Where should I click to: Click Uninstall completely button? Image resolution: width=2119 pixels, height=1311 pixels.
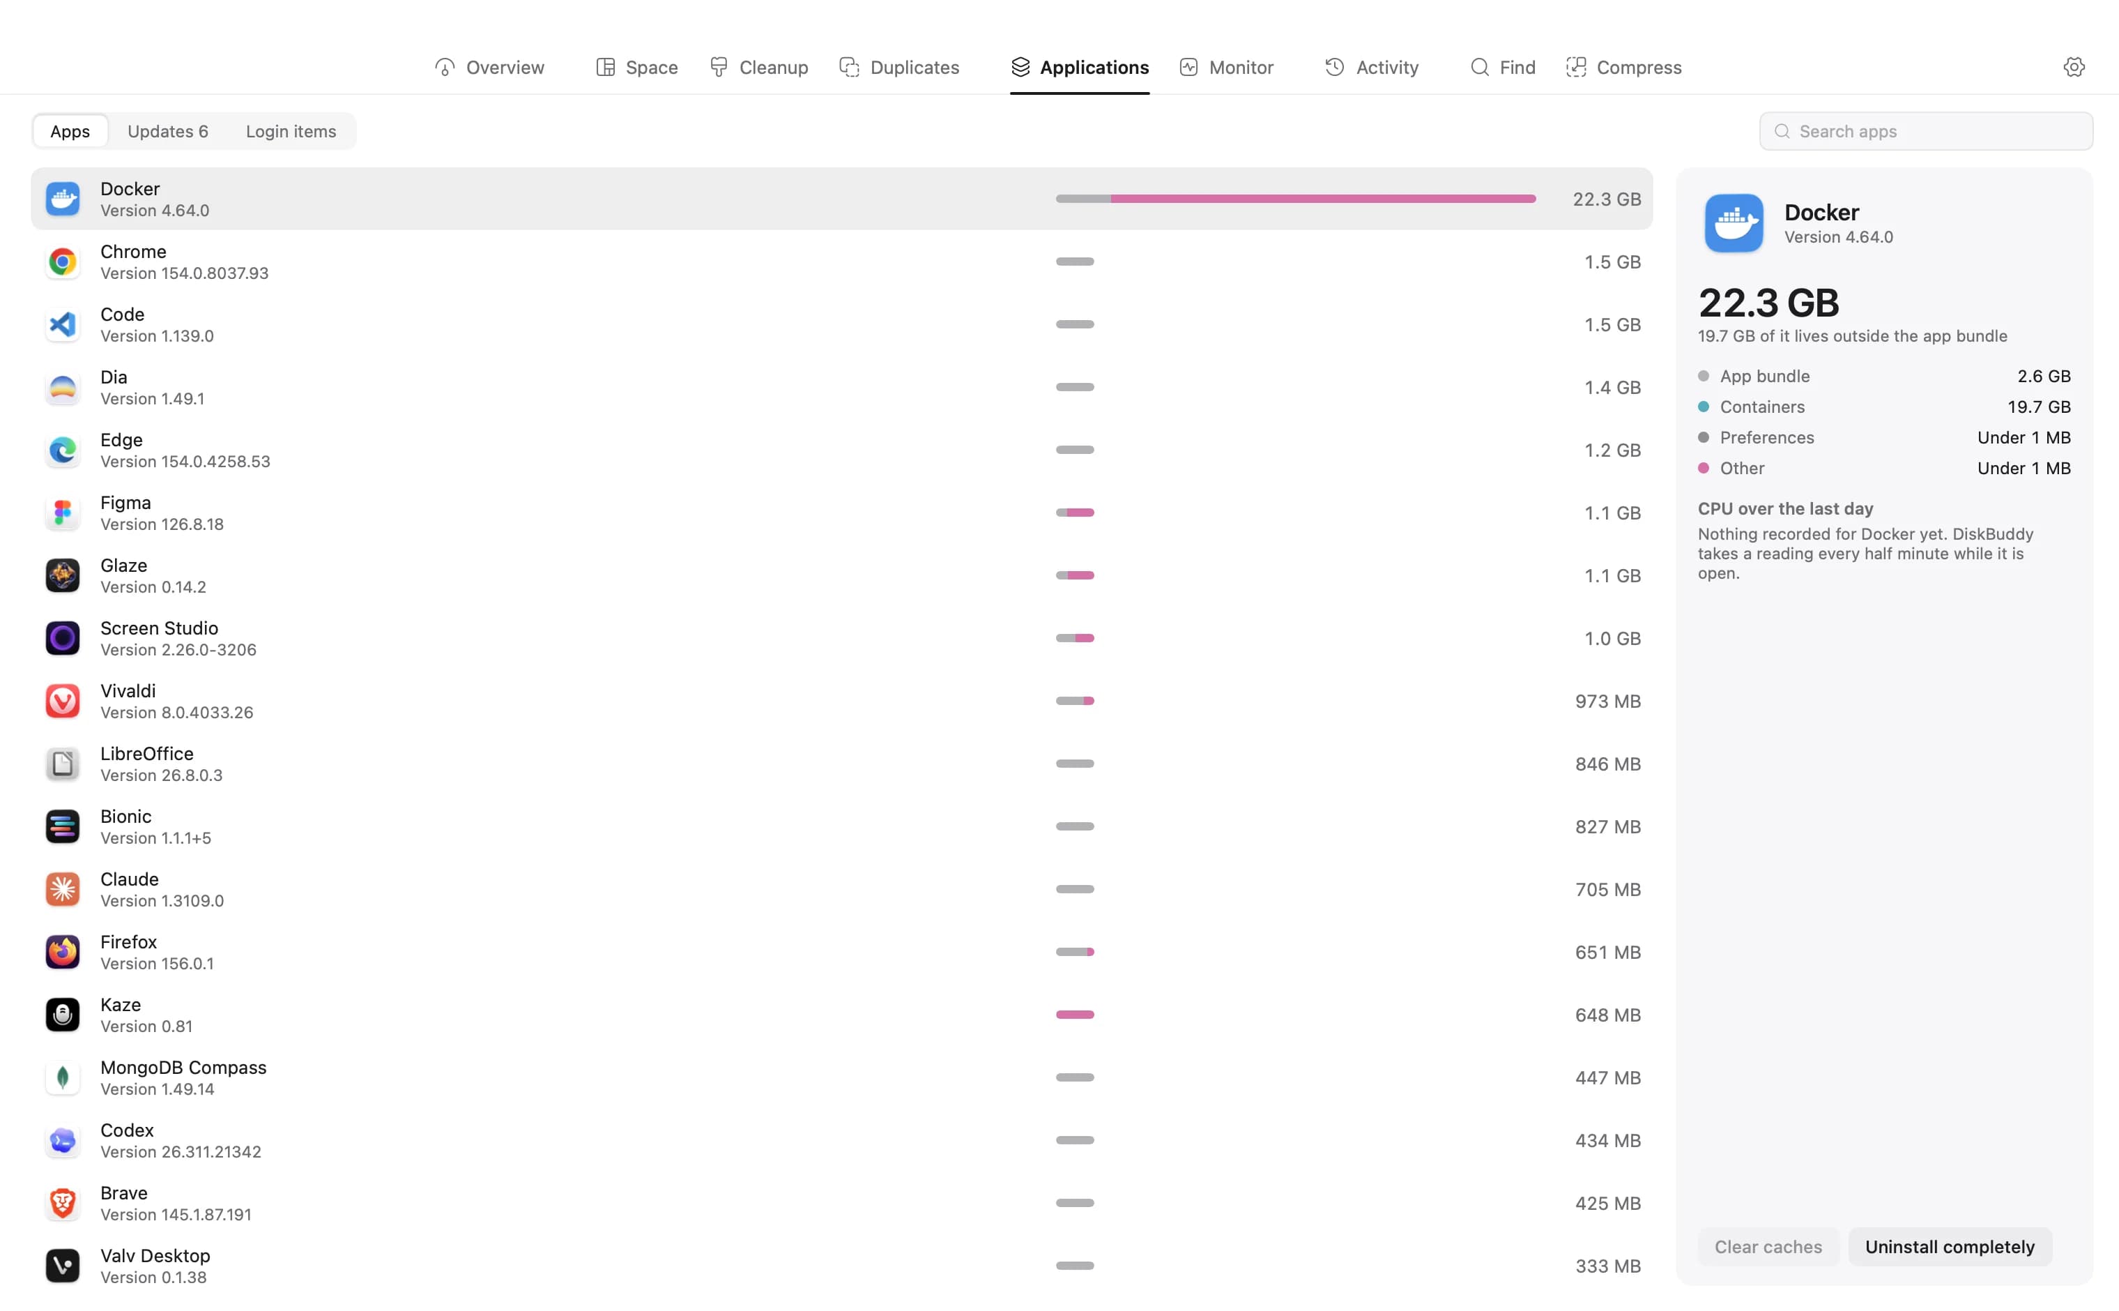click(1949, 1246)
